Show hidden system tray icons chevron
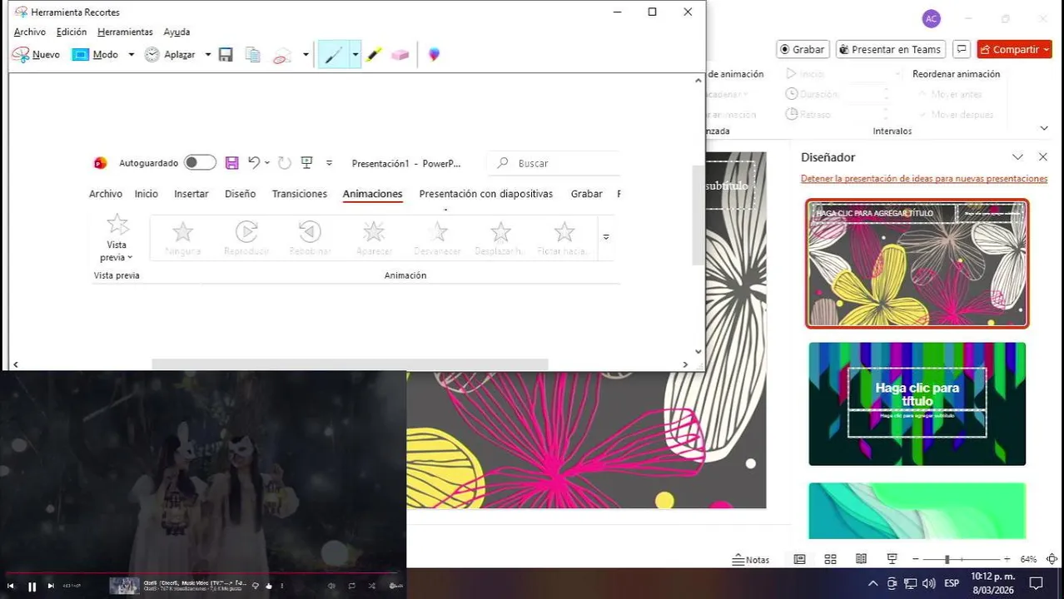Viewport: 1064px width, 599px height. tap(873, 583)
